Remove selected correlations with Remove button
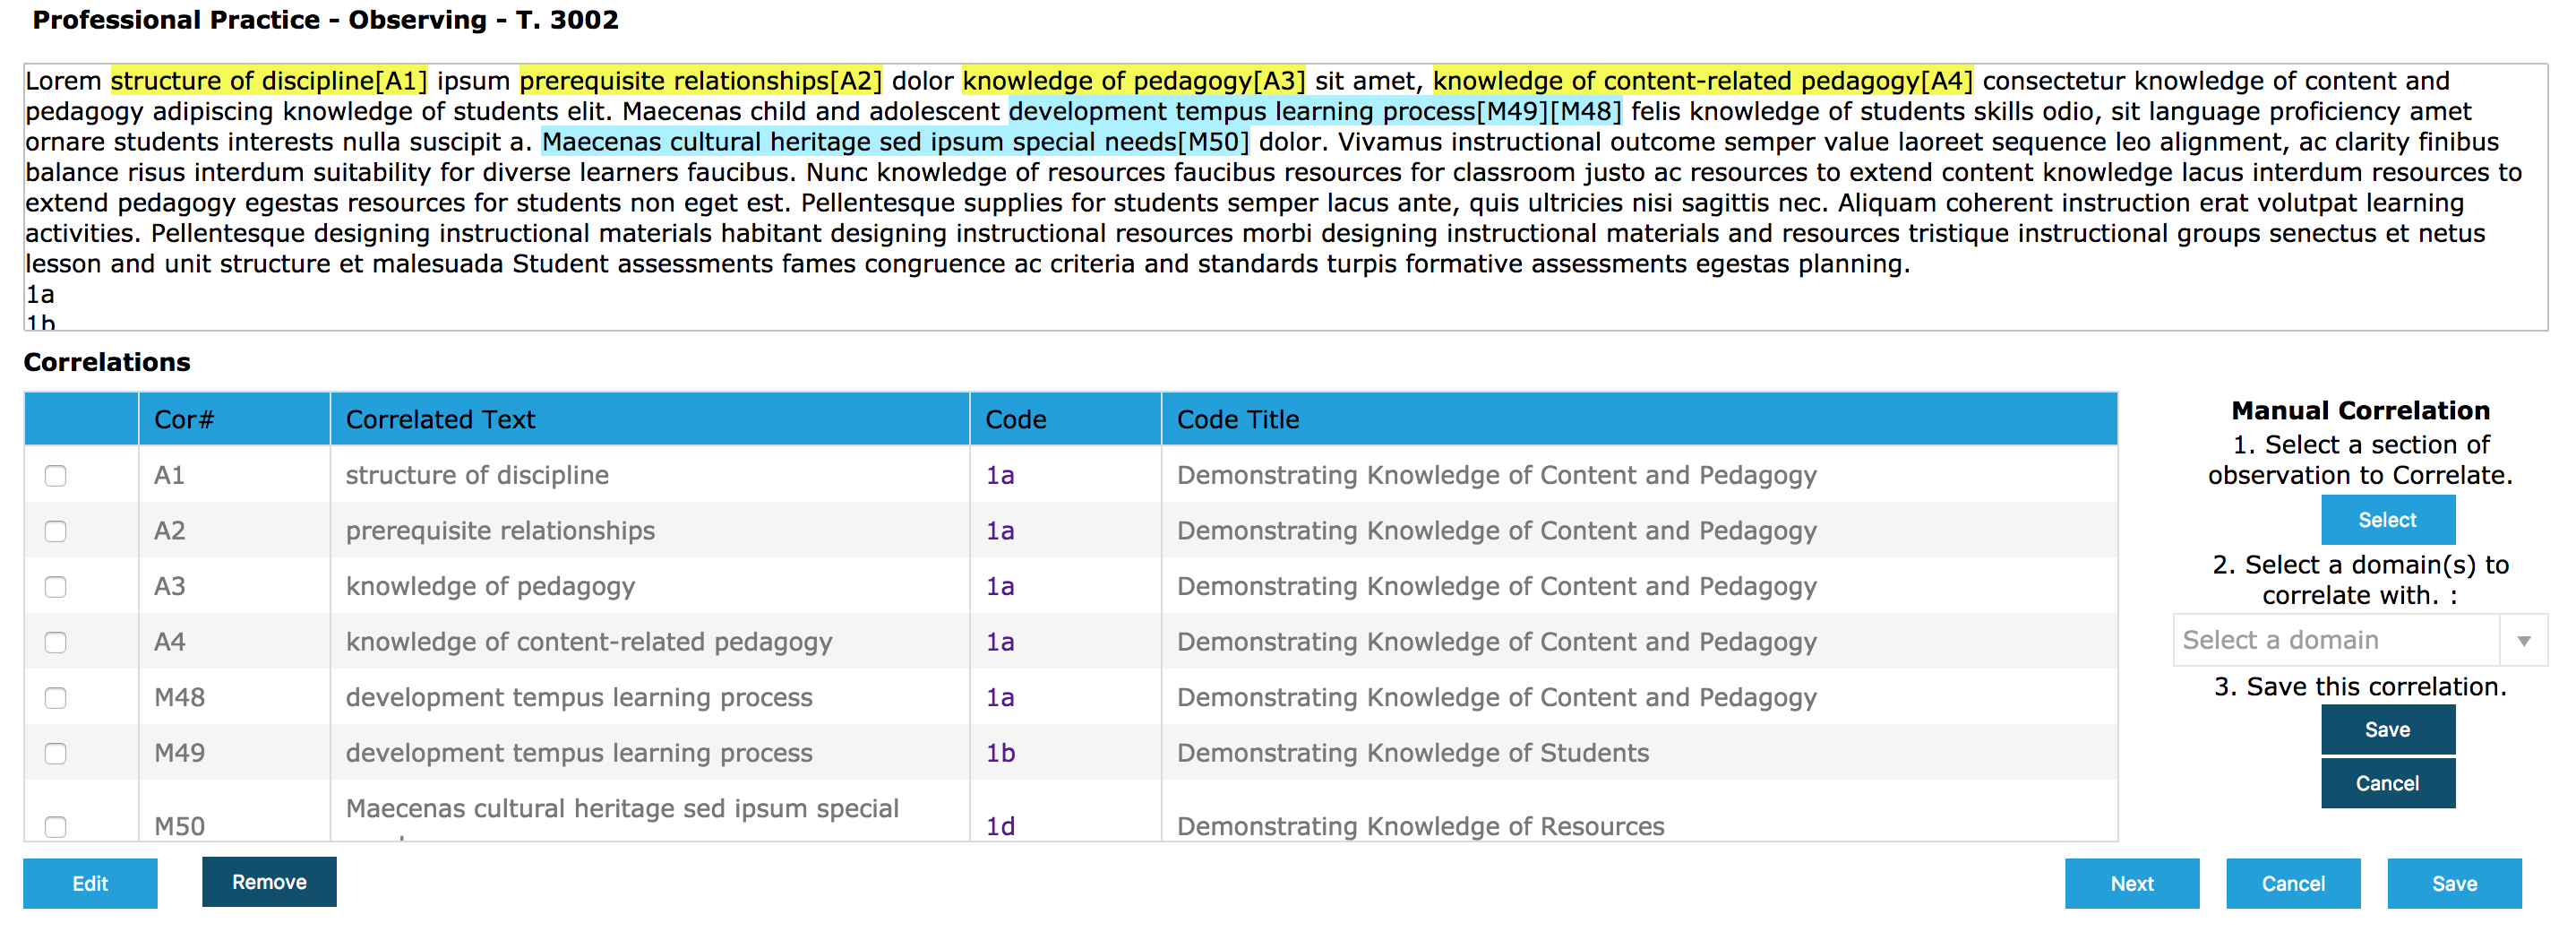This screenshot has width=2576, height=932. click(269, 882)
